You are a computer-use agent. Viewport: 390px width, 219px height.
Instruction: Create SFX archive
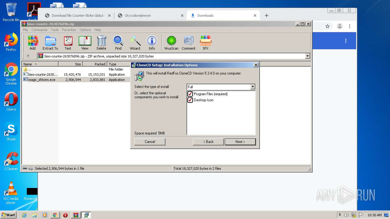click(x=206, y=43)
